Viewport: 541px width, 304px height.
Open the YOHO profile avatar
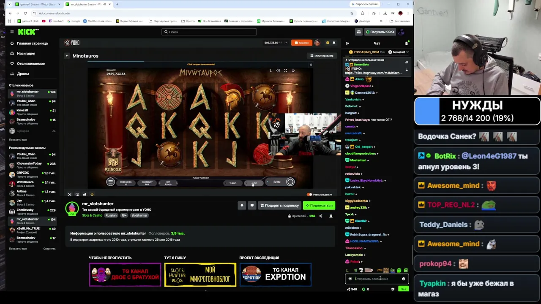317,43
